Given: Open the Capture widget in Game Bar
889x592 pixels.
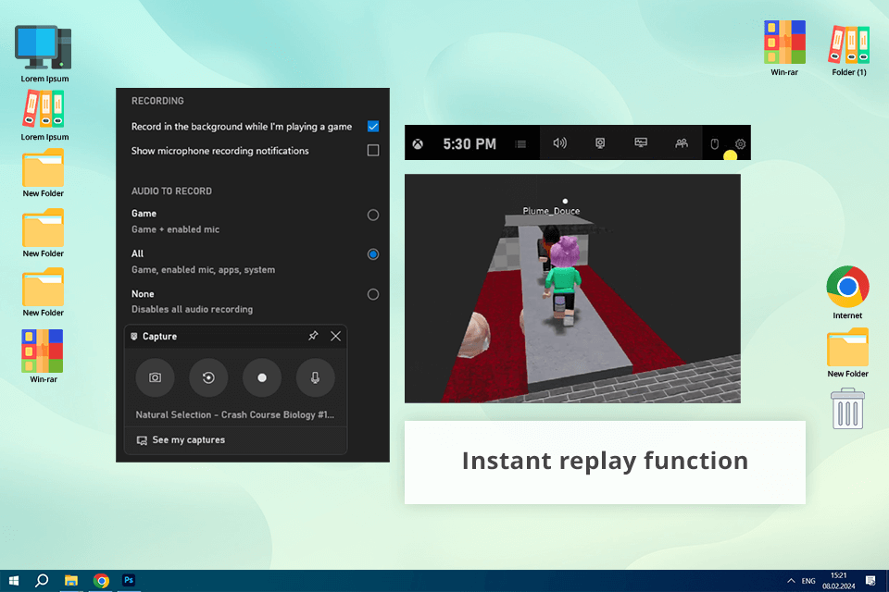Looking at the screenshot, I should (600, 142).
